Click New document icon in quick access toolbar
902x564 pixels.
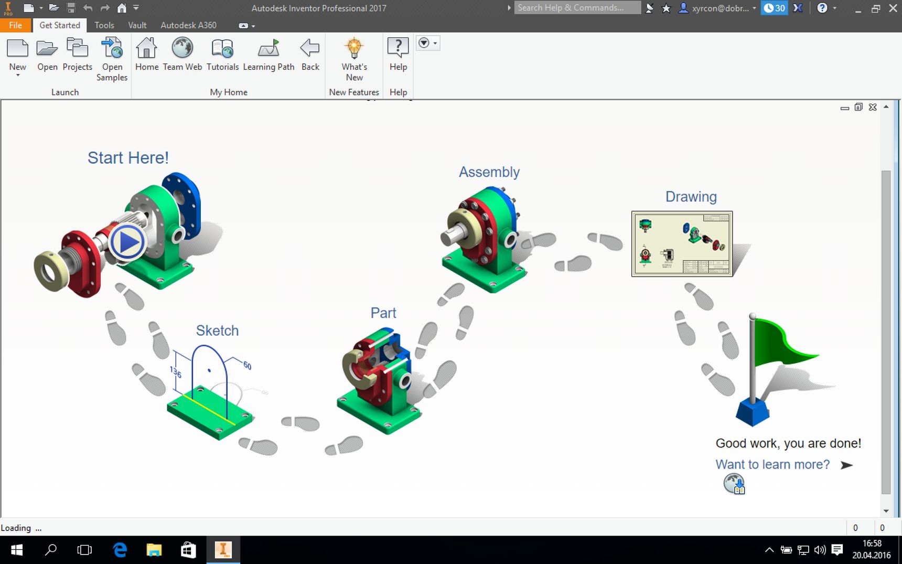coord(29,8)
